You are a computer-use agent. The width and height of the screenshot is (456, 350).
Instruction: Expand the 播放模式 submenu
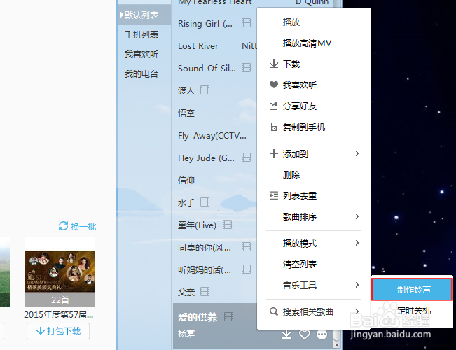click(314, 244)
